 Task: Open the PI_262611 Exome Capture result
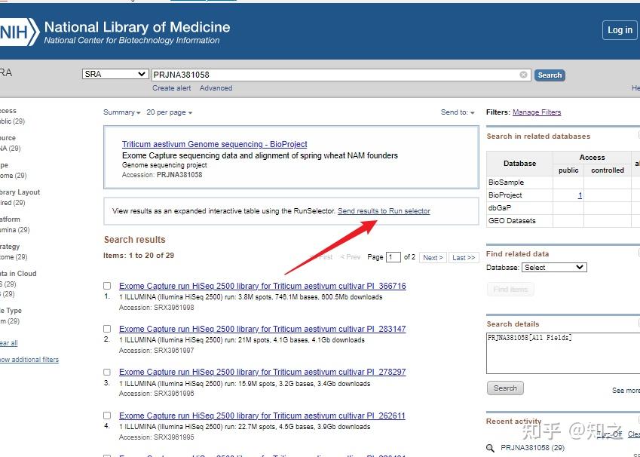tap(262, 416)
